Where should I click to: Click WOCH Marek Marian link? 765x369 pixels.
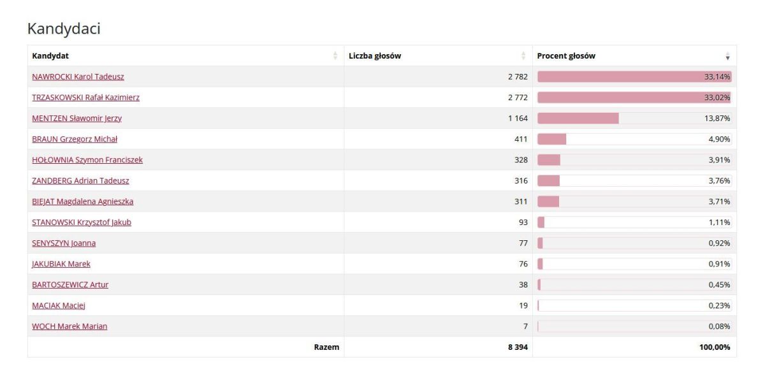point(69,326)
